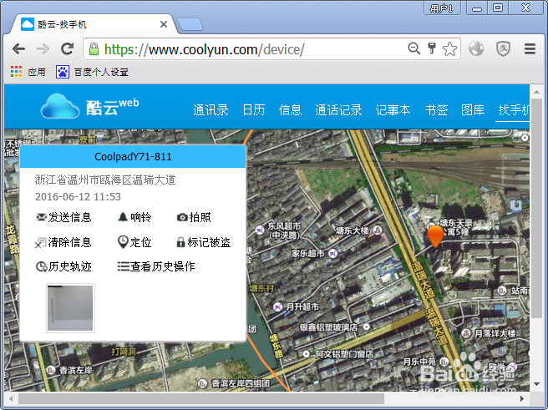Open the 应用 apps grid shortcut
The image size is (548, 410).
[28, 72]
